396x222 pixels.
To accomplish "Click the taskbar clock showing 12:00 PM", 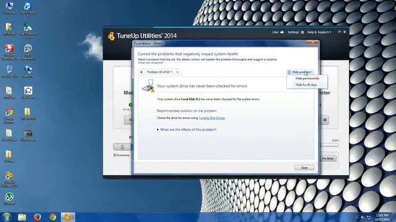I will 382,217.
